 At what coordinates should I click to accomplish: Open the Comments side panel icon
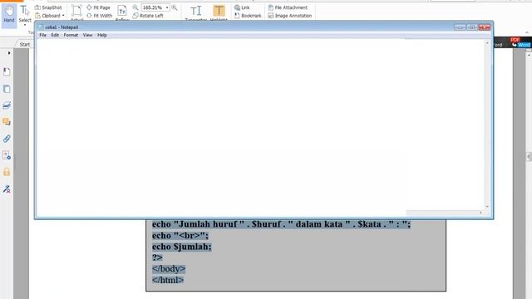7,122
